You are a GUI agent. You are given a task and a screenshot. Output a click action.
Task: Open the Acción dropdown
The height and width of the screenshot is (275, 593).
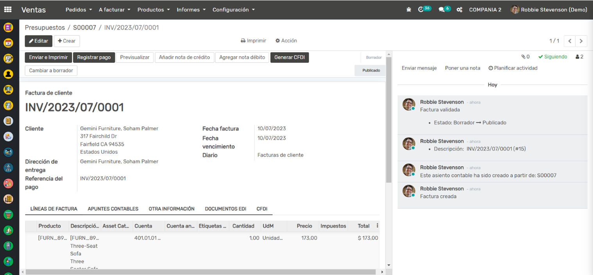(x=286, y=41)
